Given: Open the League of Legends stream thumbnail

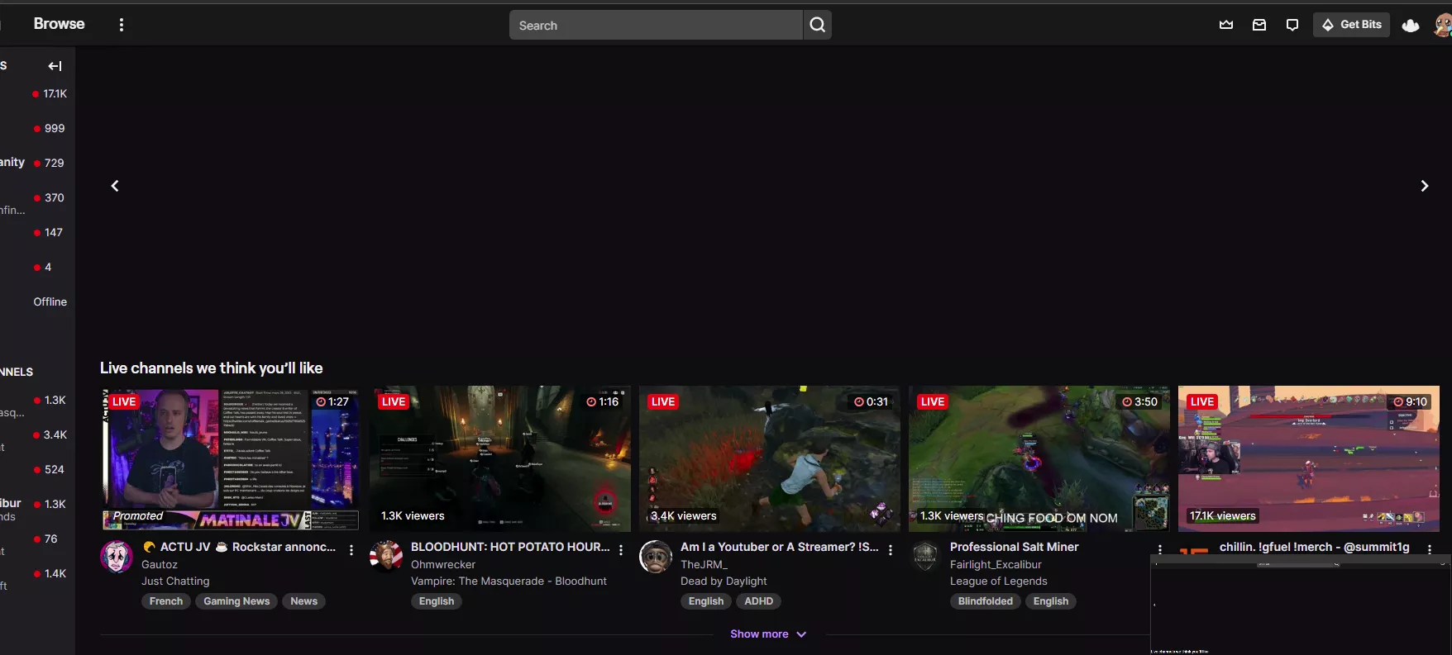Looking at the screenshot, I should pos(1039,458).
